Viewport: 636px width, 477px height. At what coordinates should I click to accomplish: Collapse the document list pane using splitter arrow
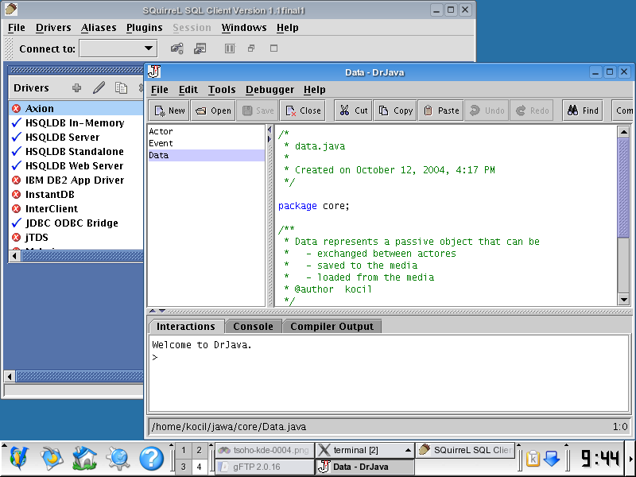coord(269,130)
